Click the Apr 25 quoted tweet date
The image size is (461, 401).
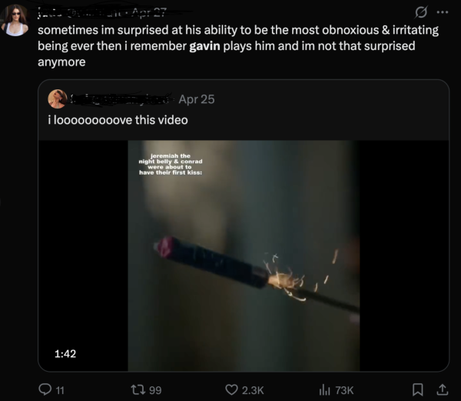click(x=197, y=99)
